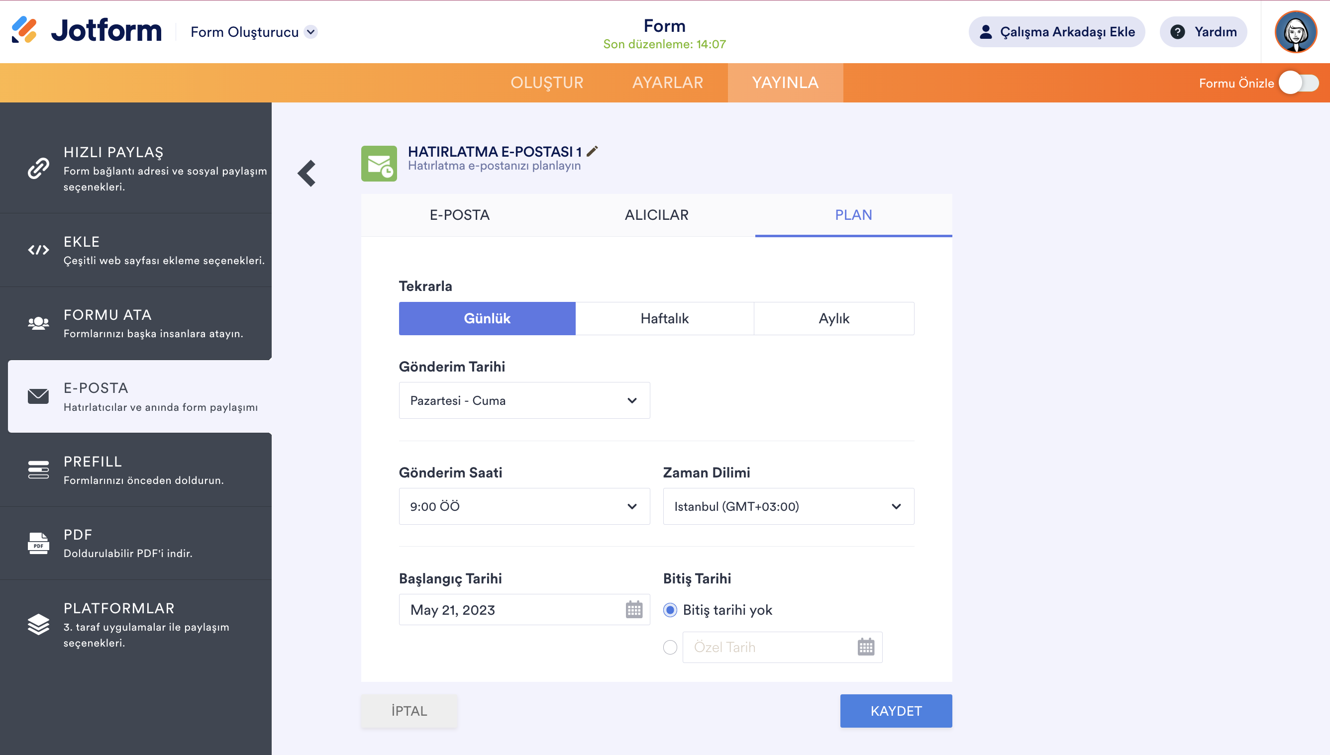Click the KAYDET button
The image size is (1330, 755).
895,710
